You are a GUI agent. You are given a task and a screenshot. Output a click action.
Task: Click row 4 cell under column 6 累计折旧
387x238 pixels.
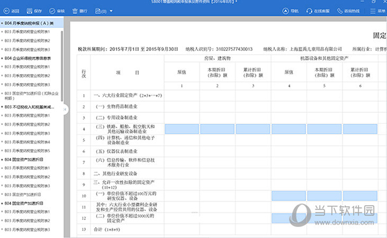pyautogui.click(x=360, y=129)
